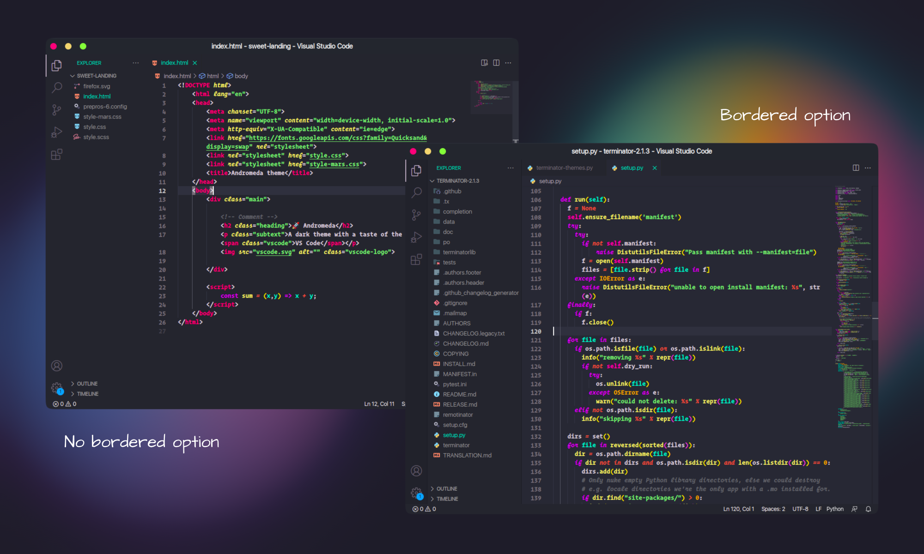
Task: Open Extensions icon in sweet-landing window
Action: tap(57, 154)
